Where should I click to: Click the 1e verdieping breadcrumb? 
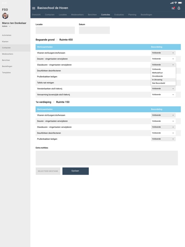point(43,102)
